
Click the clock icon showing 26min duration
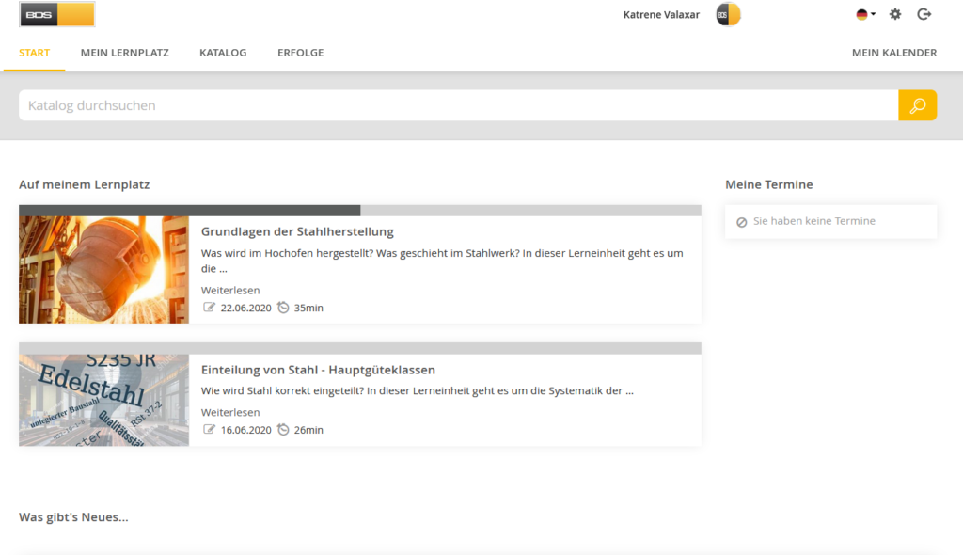point(285,429)
